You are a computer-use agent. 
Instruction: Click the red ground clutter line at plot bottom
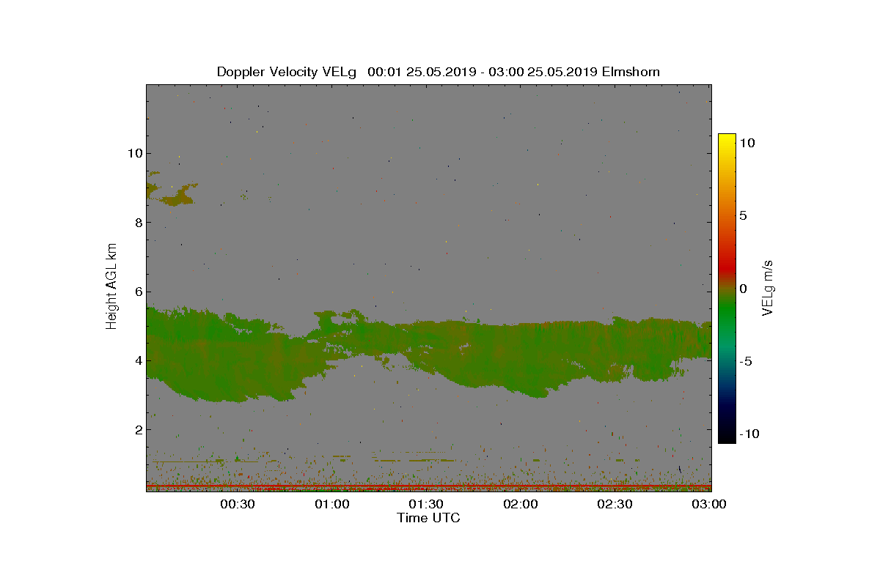coord(428,486)
